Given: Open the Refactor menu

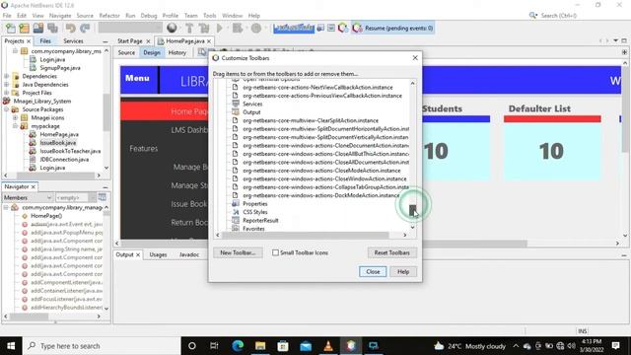Looking at the screenshot, I should (109, 16).
